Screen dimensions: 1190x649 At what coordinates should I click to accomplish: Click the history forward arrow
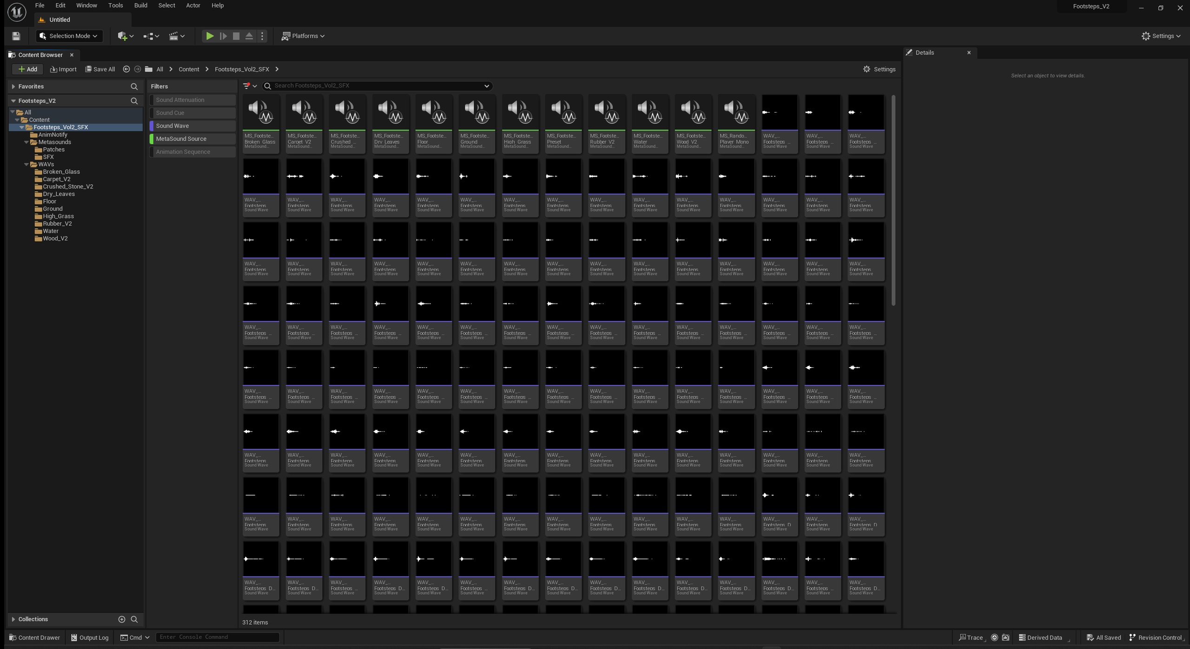[x=137, y=69]
